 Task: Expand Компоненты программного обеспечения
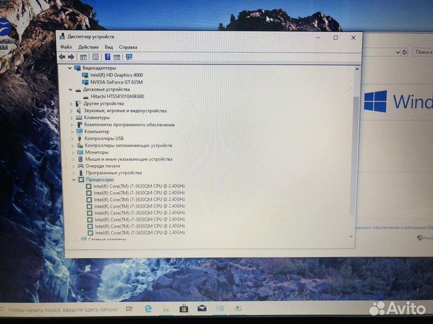[x=72, y=125]
